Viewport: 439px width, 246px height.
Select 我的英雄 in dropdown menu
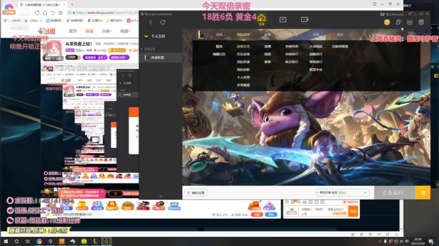point(243,61)
